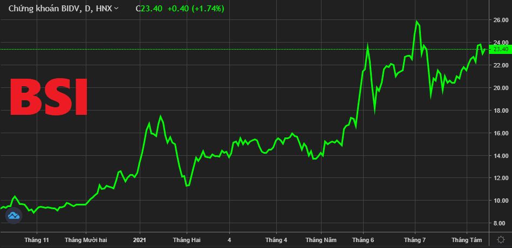Click the 26.00 price axis label
The image size is (512, 248).
coord(500,20)
